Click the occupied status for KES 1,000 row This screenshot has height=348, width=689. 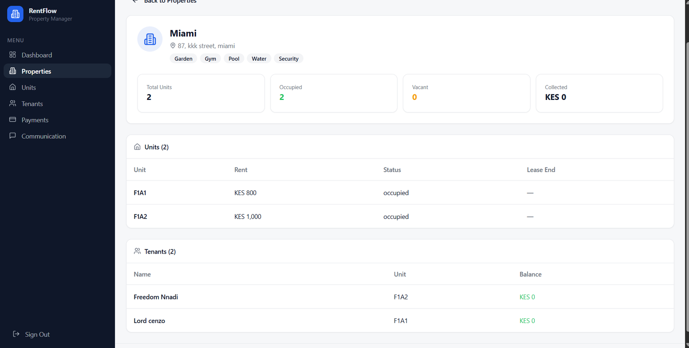(x=396, y=216)
